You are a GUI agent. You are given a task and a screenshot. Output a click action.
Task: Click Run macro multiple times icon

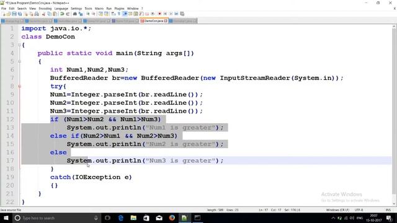coord(176,14)
